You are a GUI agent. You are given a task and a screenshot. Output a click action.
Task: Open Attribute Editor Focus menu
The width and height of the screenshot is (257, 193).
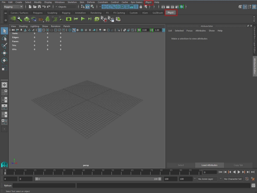(x=189, y=31)
